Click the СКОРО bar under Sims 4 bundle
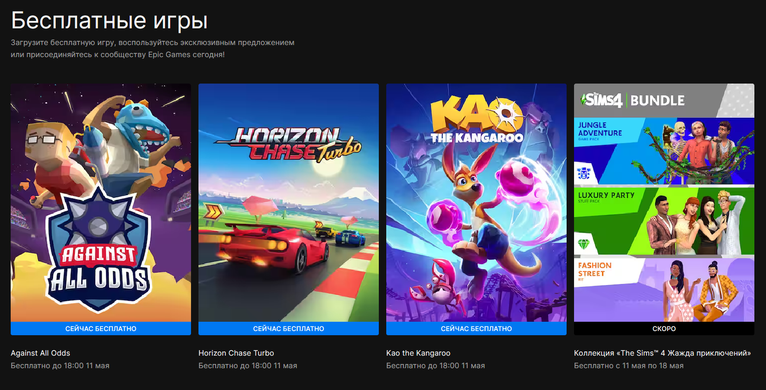 pos(664,328)
